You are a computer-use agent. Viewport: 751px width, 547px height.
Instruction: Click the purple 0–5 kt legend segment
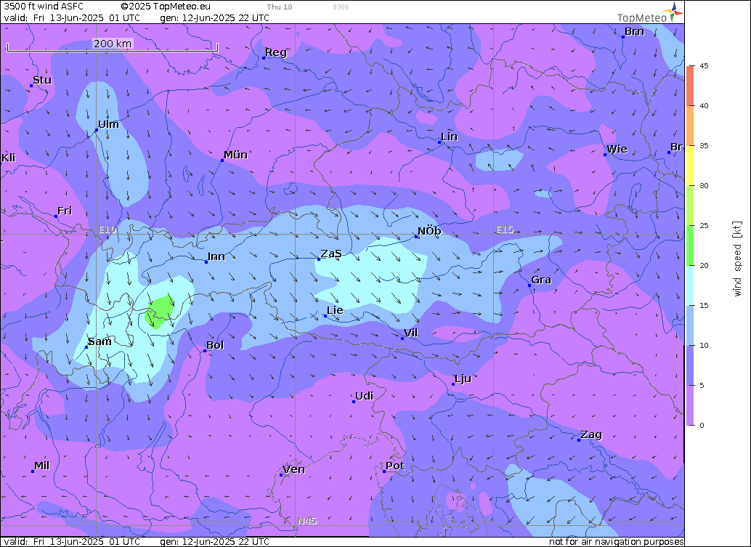690,405
